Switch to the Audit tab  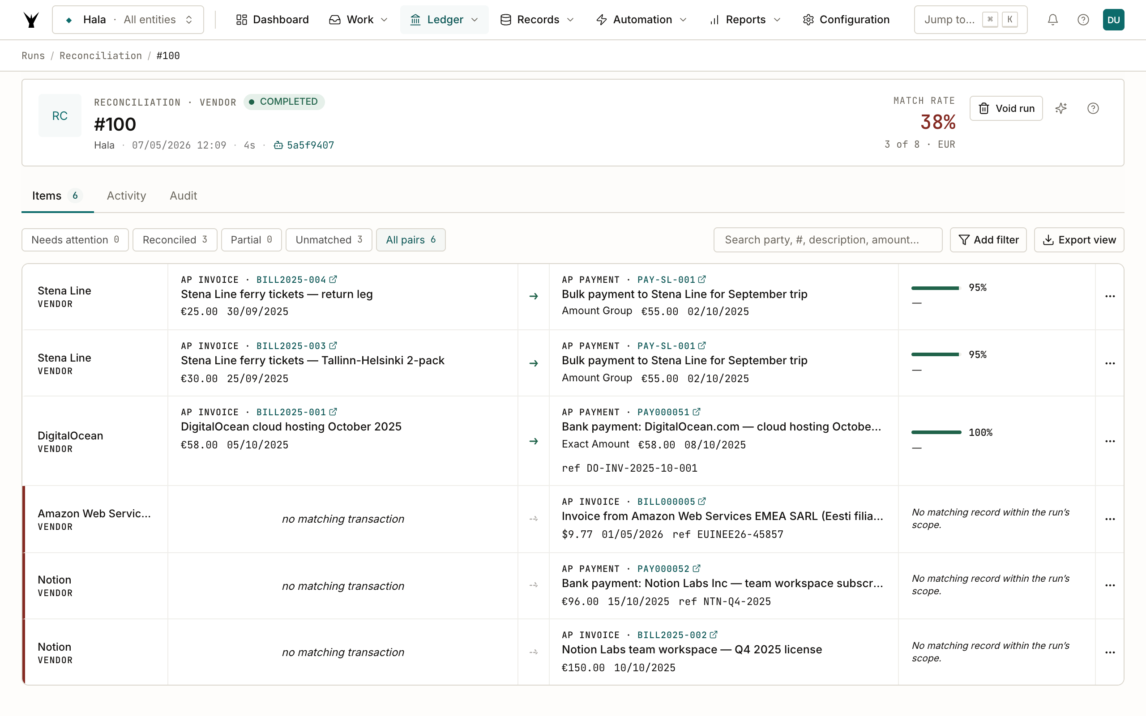coord(183,196)
